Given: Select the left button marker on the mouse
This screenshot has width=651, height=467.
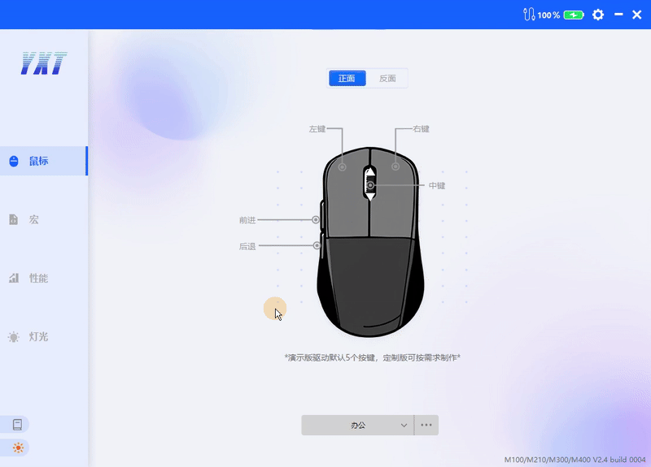Looking at the screenshot, I should click(x=342, y=167).
